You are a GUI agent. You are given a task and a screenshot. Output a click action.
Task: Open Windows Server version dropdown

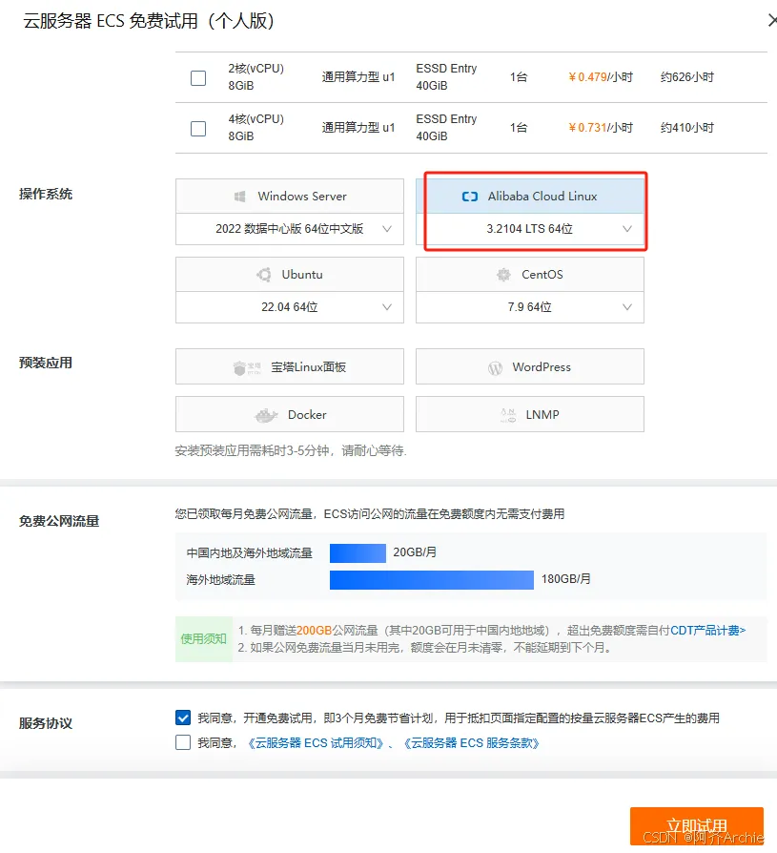[289, 229]
